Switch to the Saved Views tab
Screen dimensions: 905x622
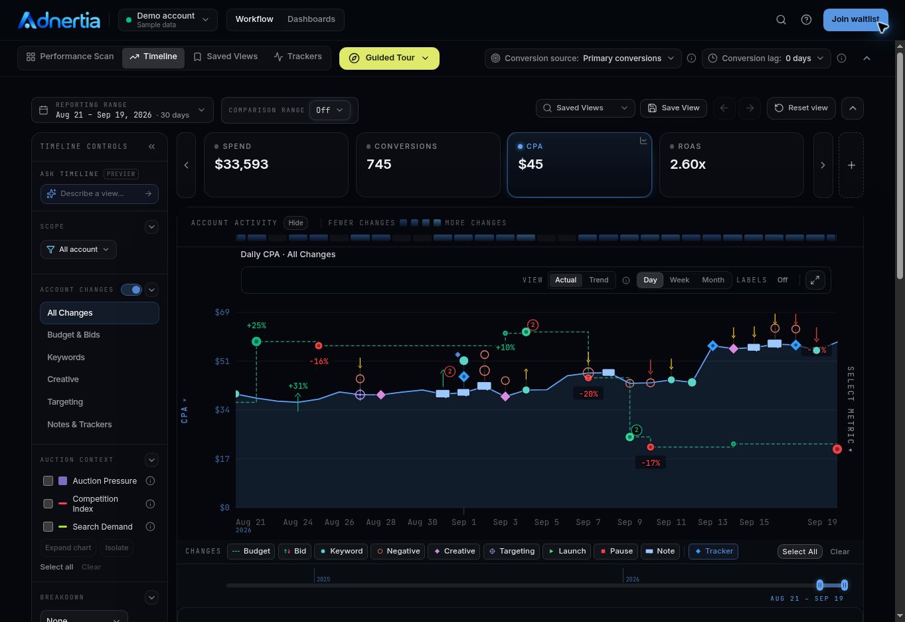point(225,57)
